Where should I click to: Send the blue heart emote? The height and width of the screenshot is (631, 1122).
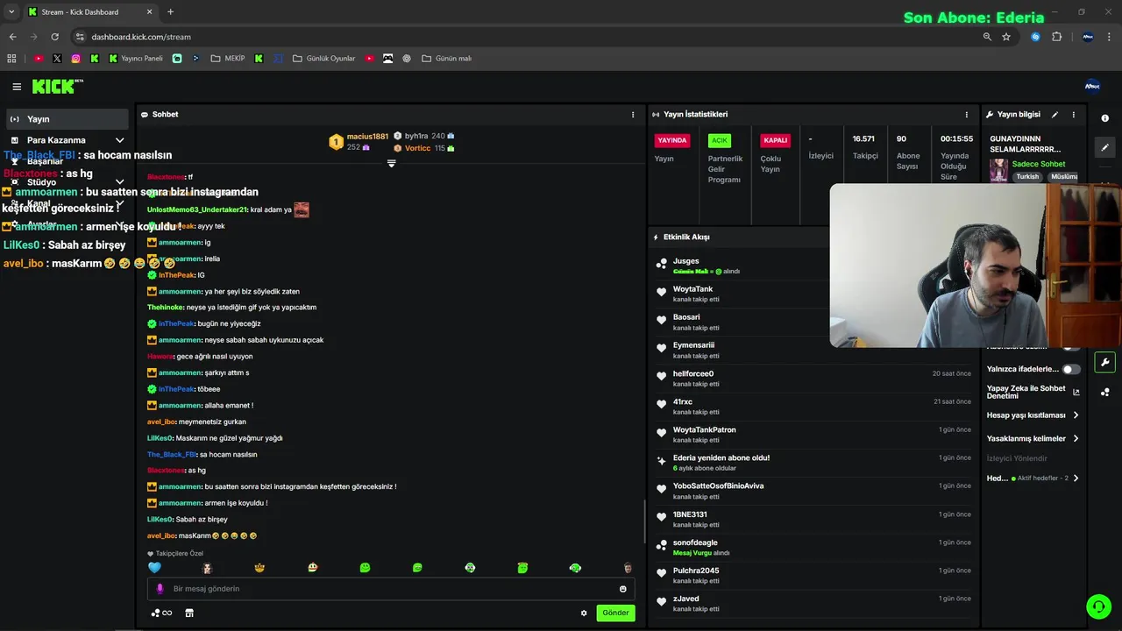pos(154,568)
